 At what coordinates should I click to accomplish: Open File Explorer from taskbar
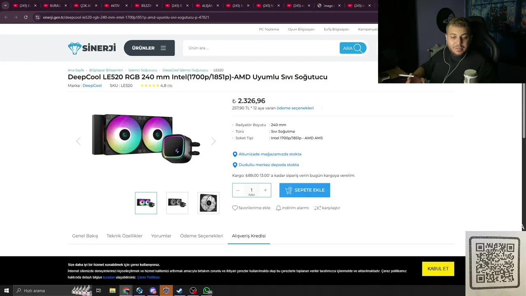click(112, 291)
